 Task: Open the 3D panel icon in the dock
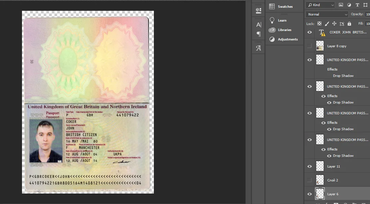click(x=258, y=10)
